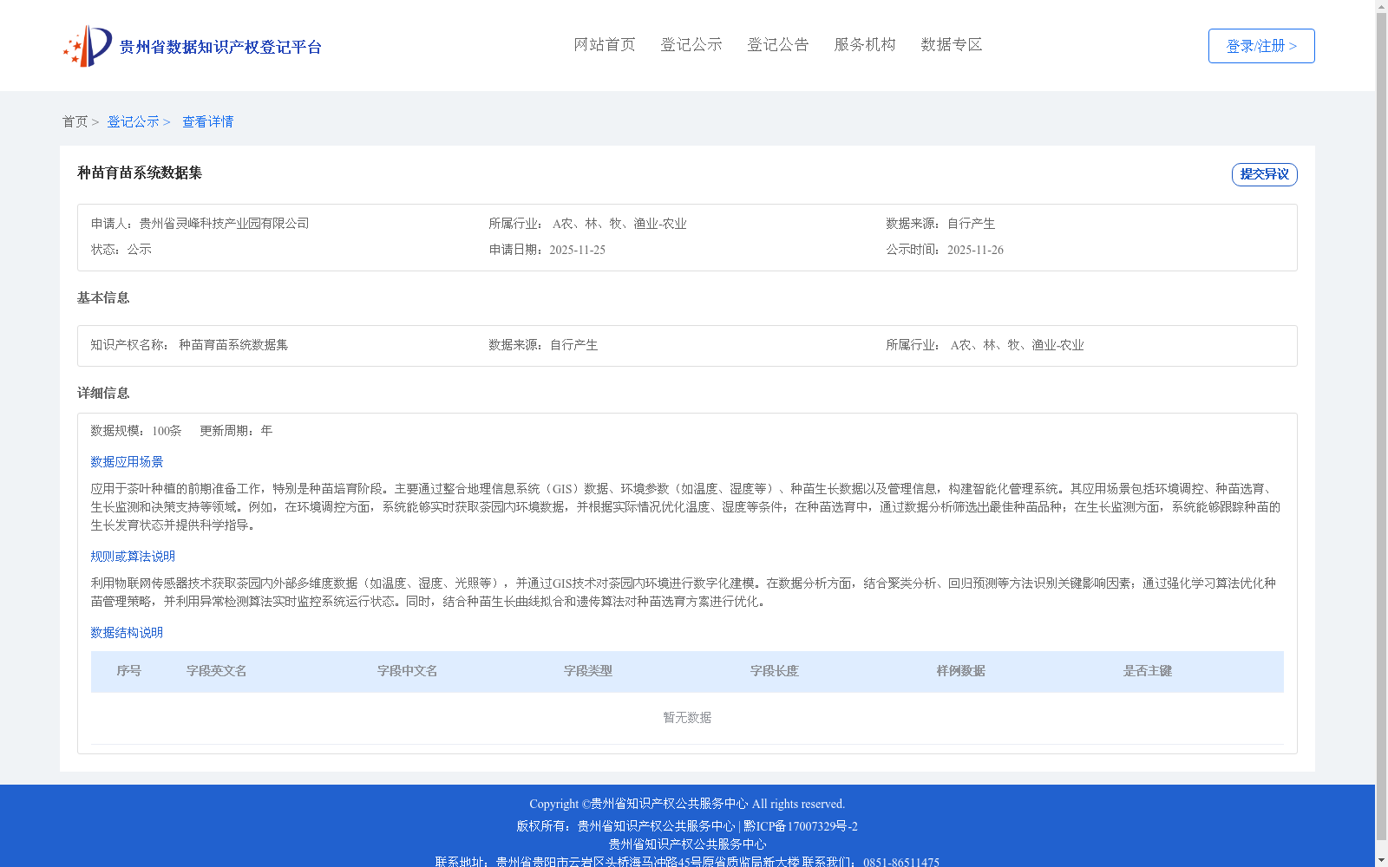Click publication date 2025-11-26
This screenshot has width=1388, height=867.
pos(975,250)
